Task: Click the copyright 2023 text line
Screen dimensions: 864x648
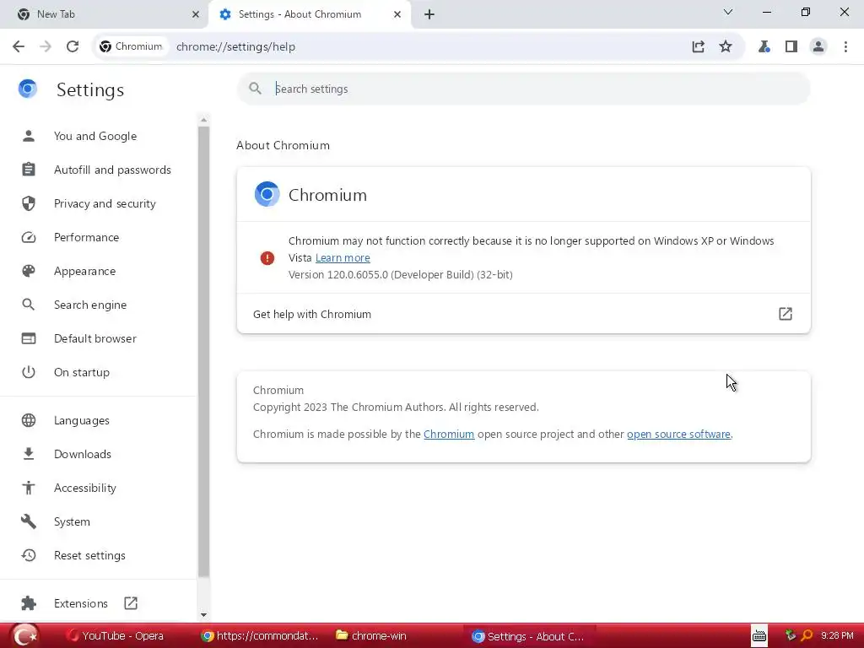Action: [x=396, y=408]
